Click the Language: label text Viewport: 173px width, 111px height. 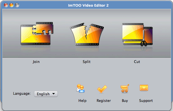tap(22, 94)
